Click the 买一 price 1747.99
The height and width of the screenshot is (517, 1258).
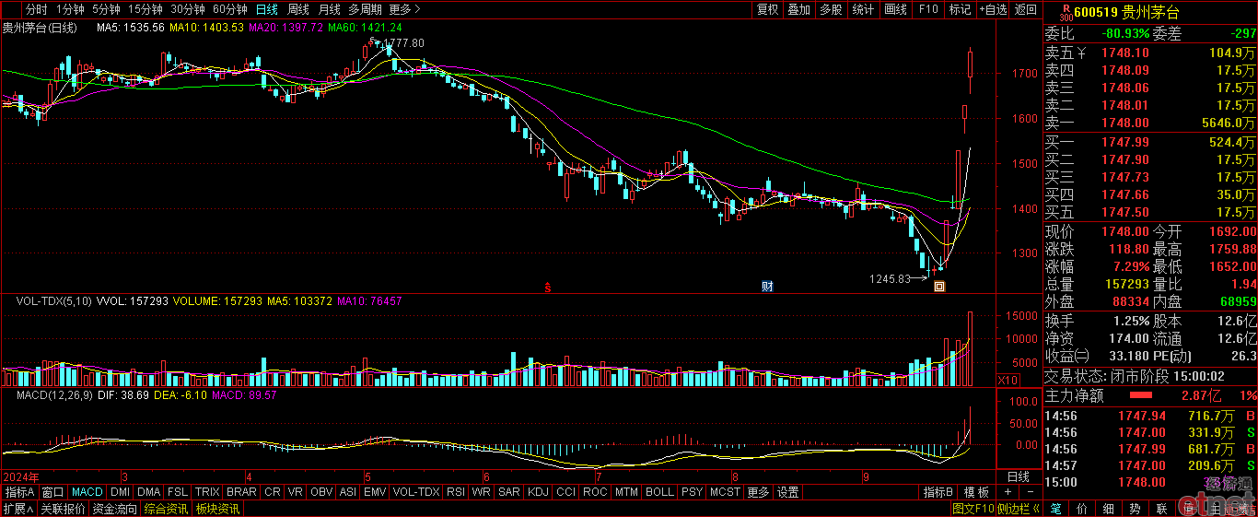coord(1125,142)
